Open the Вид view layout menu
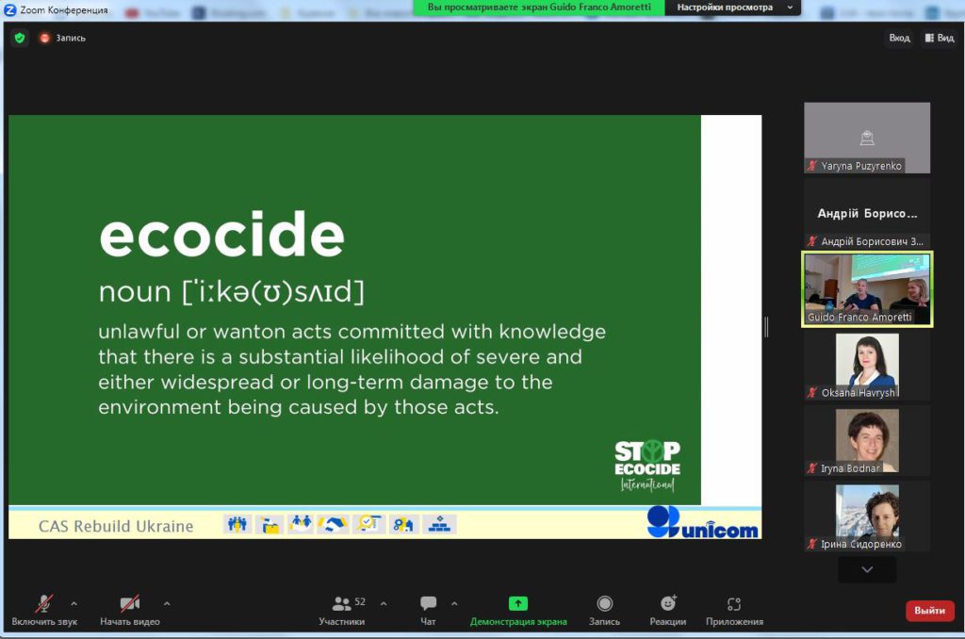The width and height of the screenshot is (965, 639). (x=940, y=38)
